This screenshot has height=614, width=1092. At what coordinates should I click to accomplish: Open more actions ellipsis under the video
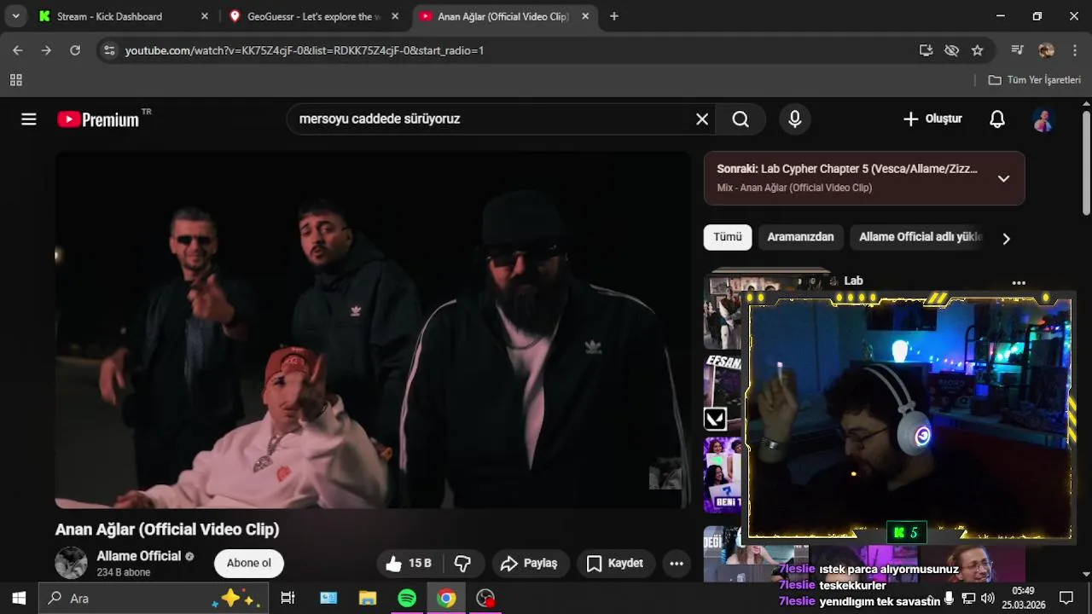(677, 563)
